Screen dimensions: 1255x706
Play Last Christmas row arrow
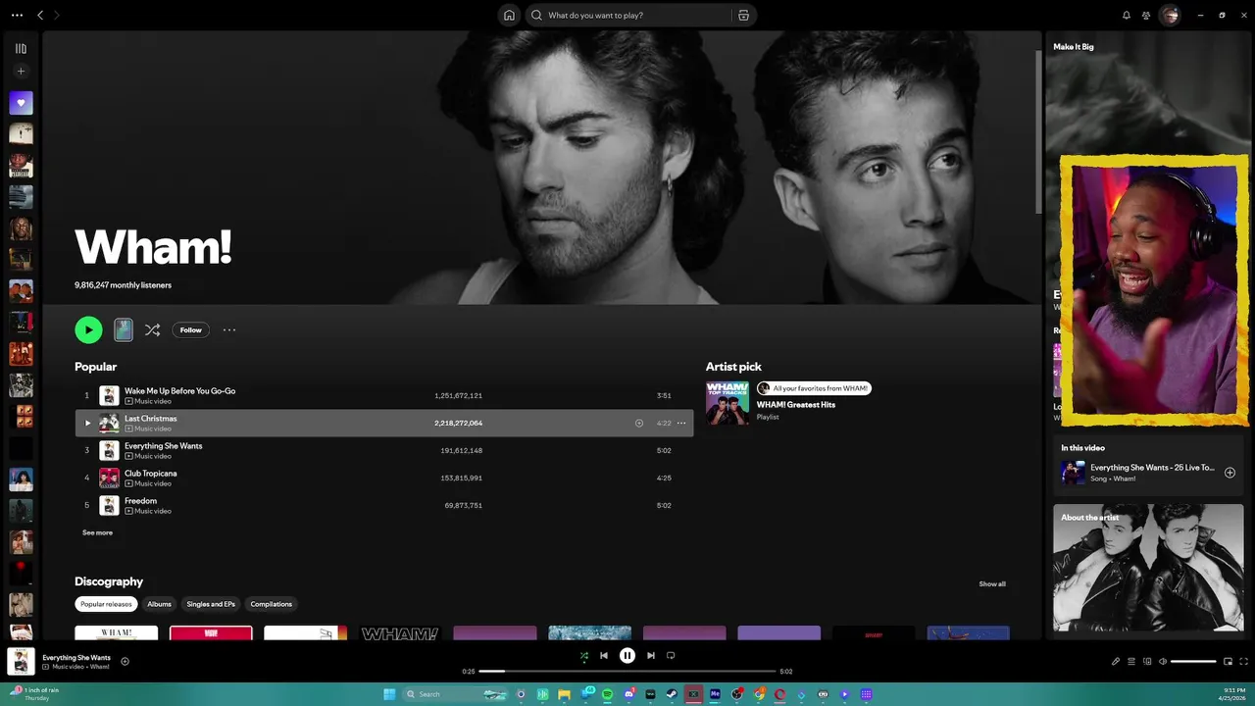coord(87,423)
